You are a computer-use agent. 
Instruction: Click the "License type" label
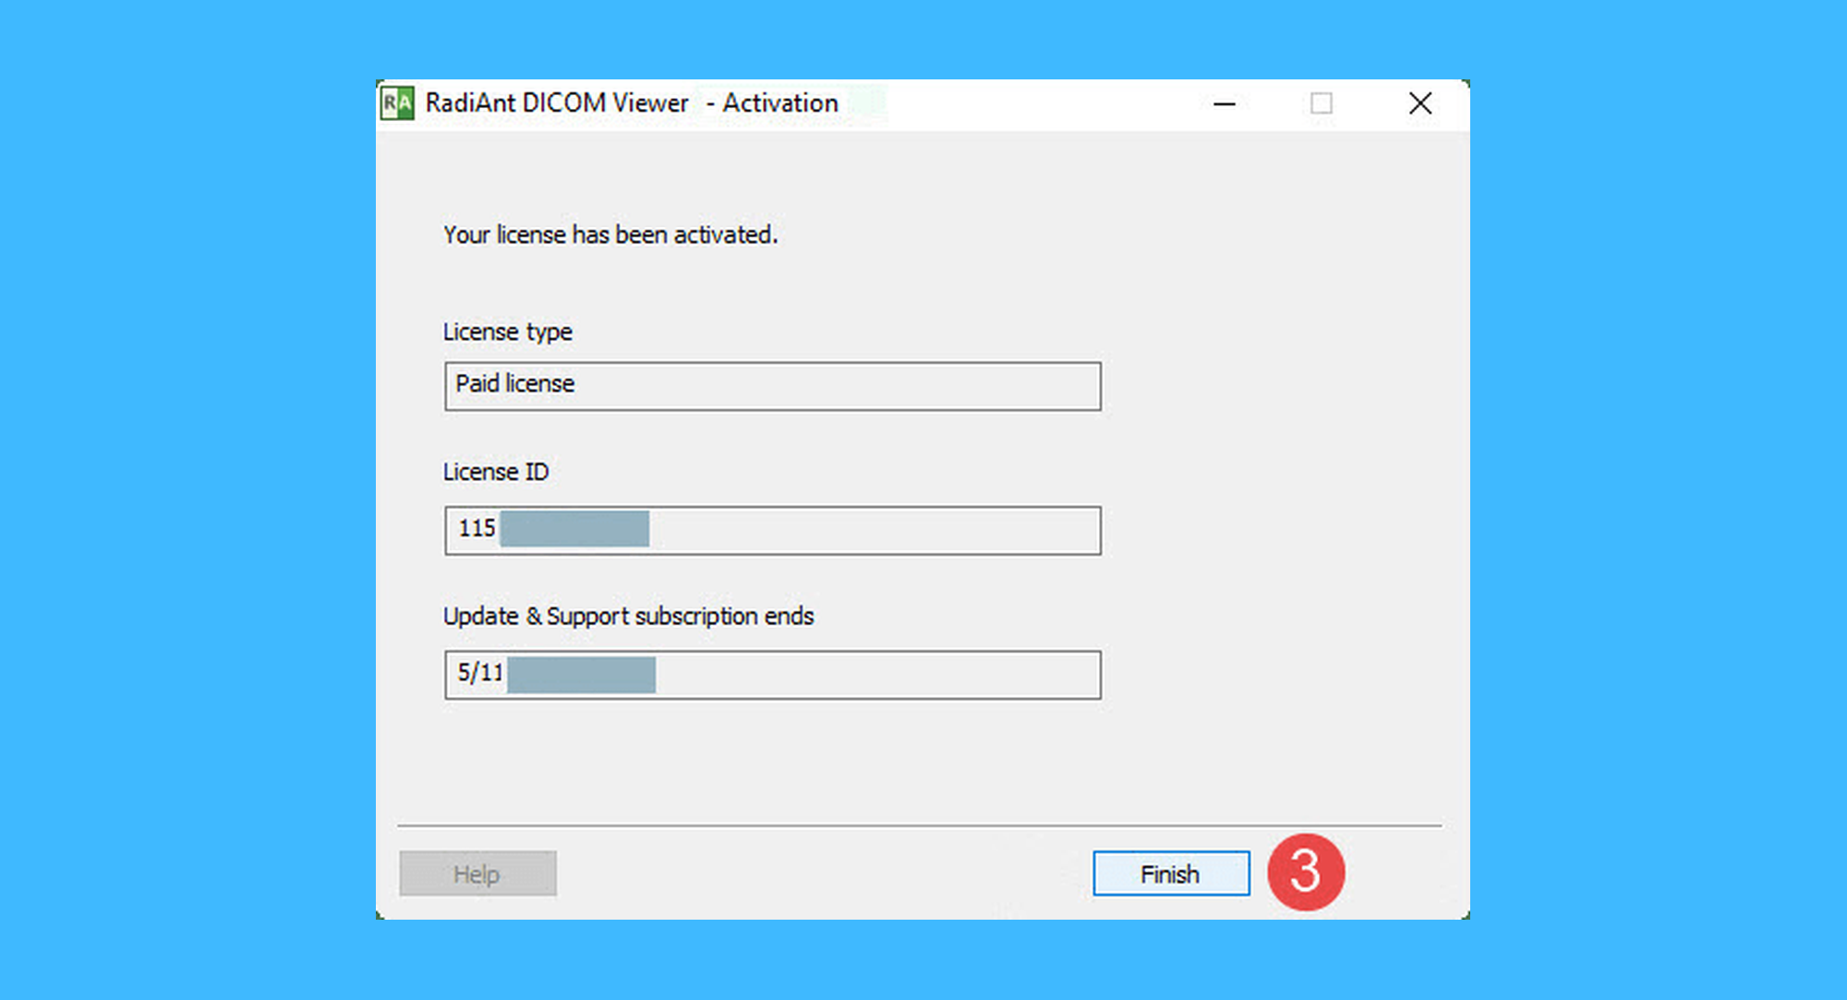tap(508, 332)
